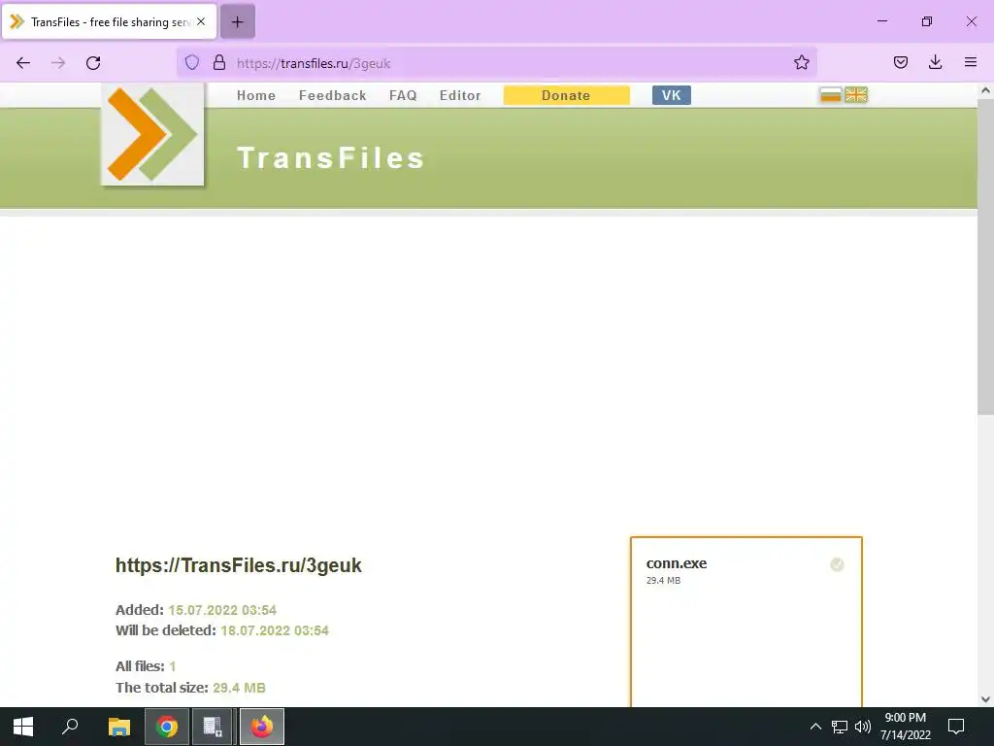Click the page scrollbar up arrow
Viewport: 994px width, 746px height.
985,90
